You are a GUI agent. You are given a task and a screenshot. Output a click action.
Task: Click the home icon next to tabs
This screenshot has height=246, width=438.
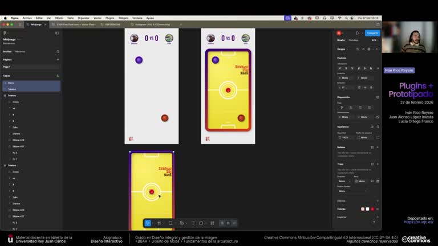coord(20,24)
